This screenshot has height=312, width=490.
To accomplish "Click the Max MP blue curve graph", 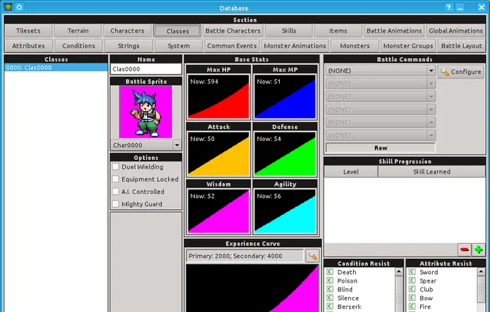I will [285, 97].
